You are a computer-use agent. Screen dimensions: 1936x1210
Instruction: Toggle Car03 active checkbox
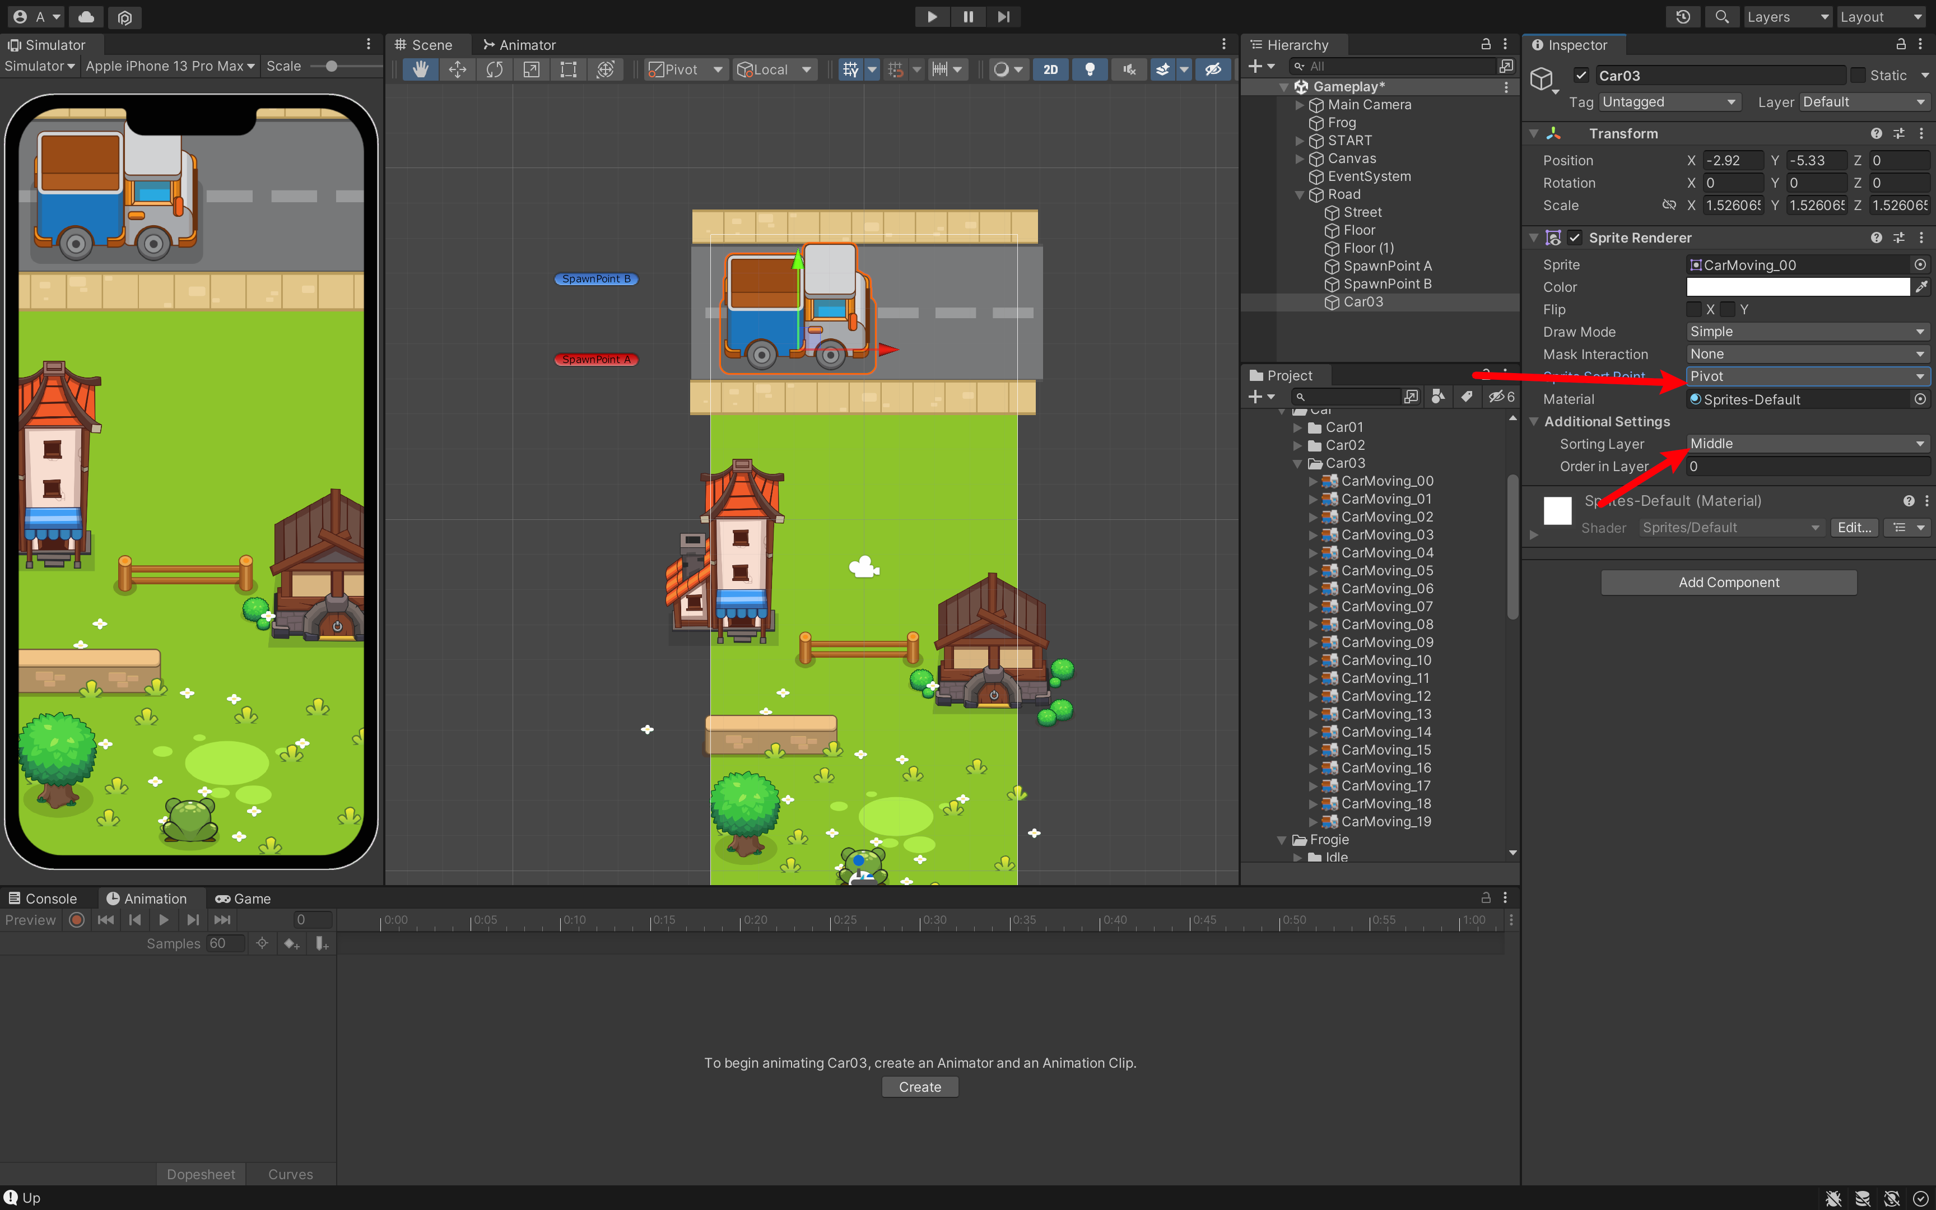1581,75
